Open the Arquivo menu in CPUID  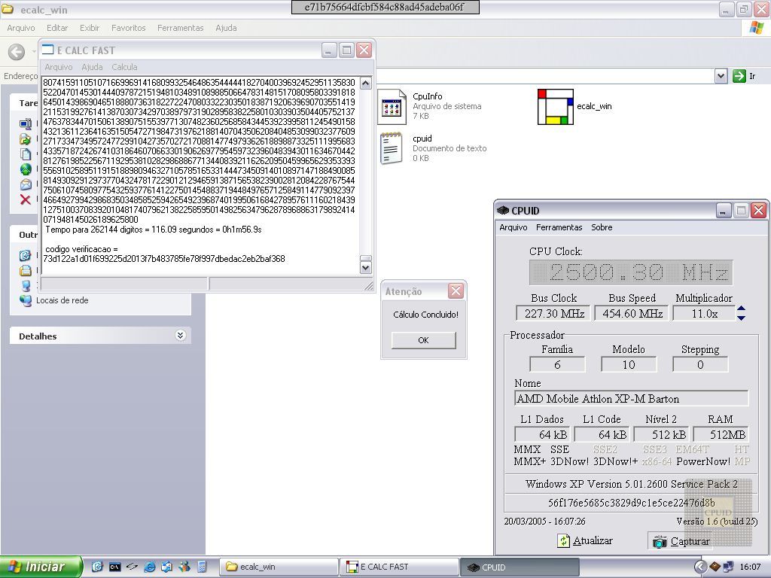coord(513,227)
